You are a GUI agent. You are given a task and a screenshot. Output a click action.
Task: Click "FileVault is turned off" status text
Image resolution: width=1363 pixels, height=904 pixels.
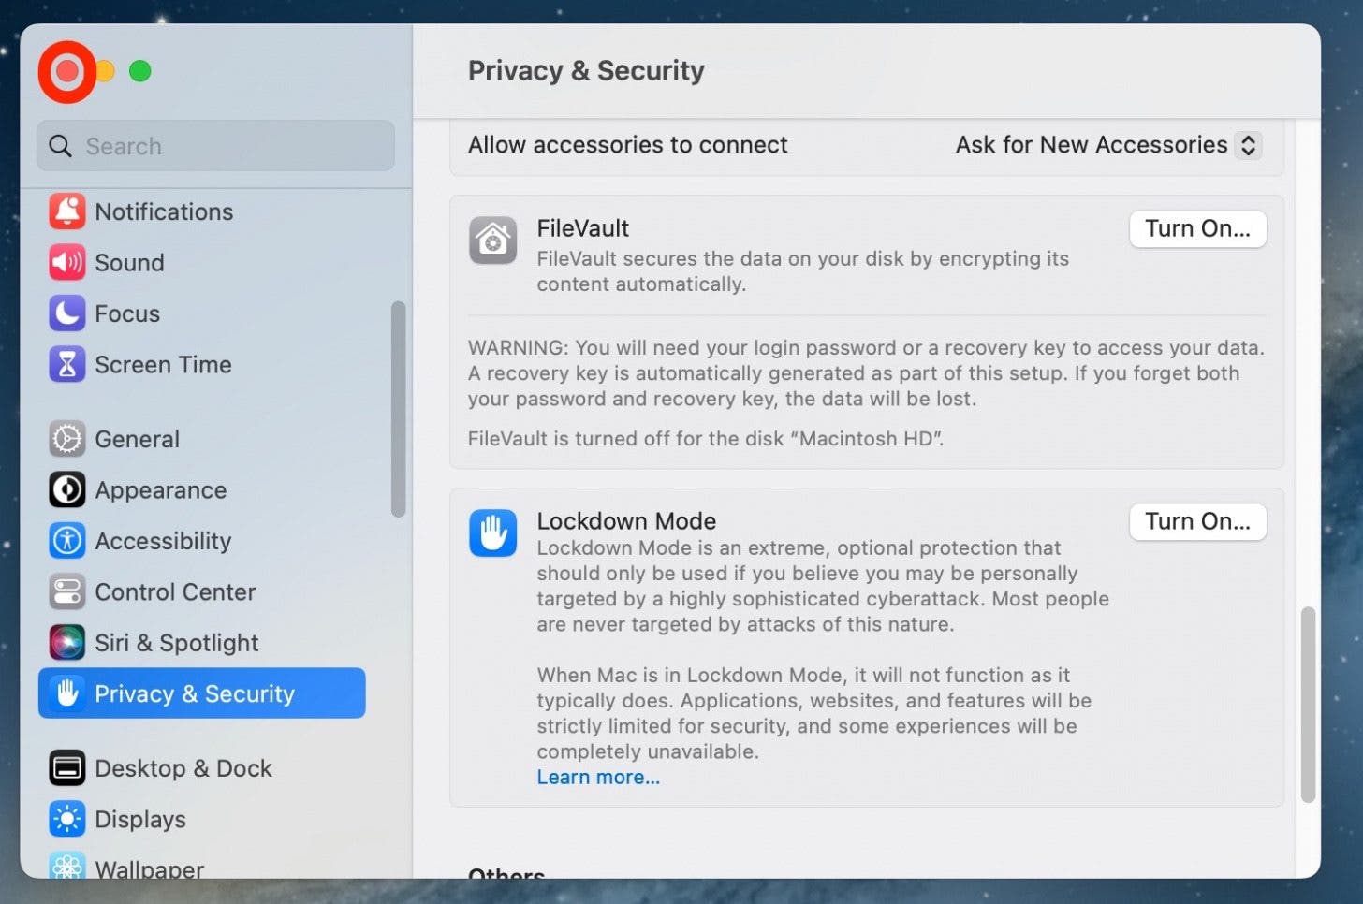pyautogui.click(x=706, y=438)
